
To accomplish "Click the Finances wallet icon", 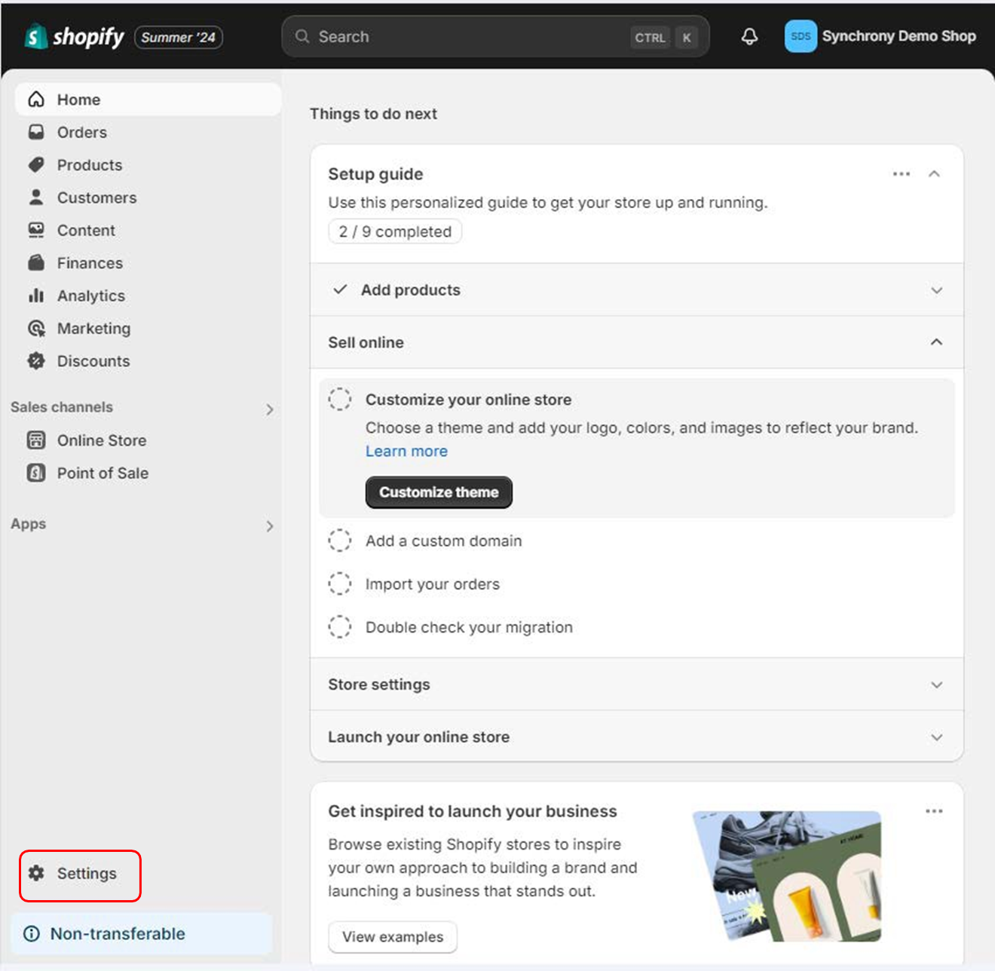I will (36, 262).
